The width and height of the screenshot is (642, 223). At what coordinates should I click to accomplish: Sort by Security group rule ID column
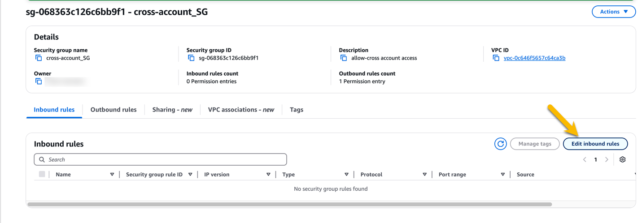(190, 175)
